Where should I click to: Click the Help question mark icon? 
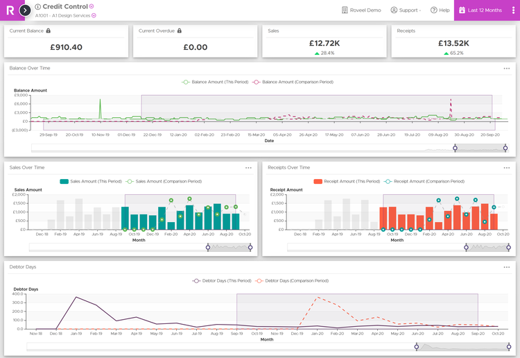click(433, 10)
